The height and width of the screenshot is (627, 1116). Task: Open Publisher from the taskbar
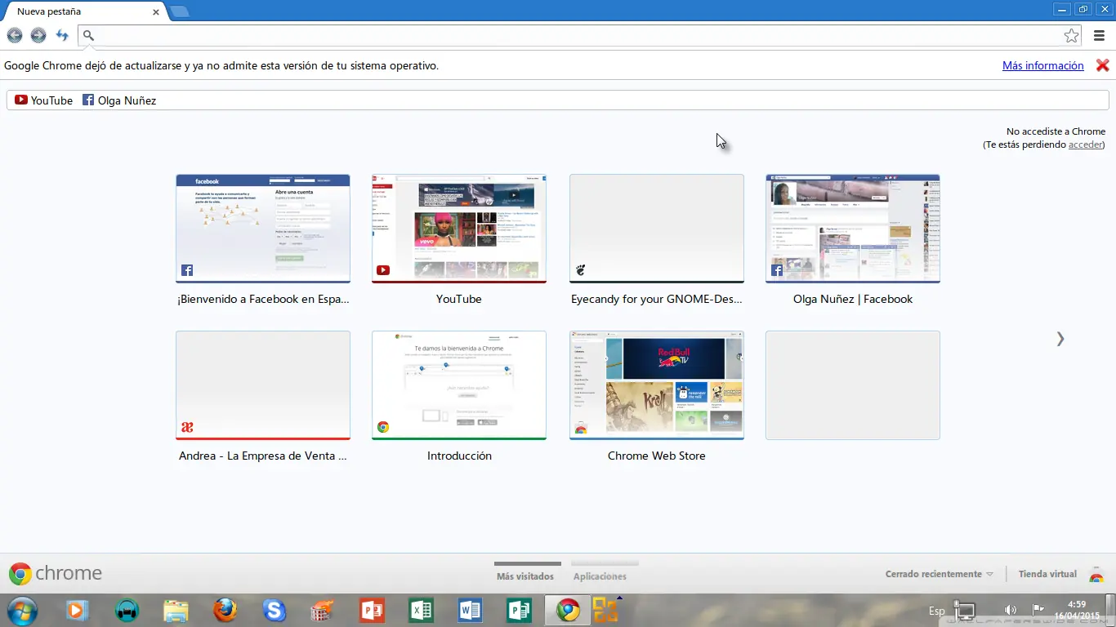point(519,610)
